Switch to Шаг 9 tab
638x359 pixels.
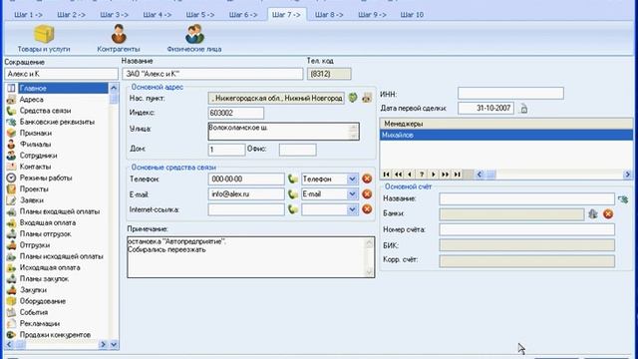(372, 15)
